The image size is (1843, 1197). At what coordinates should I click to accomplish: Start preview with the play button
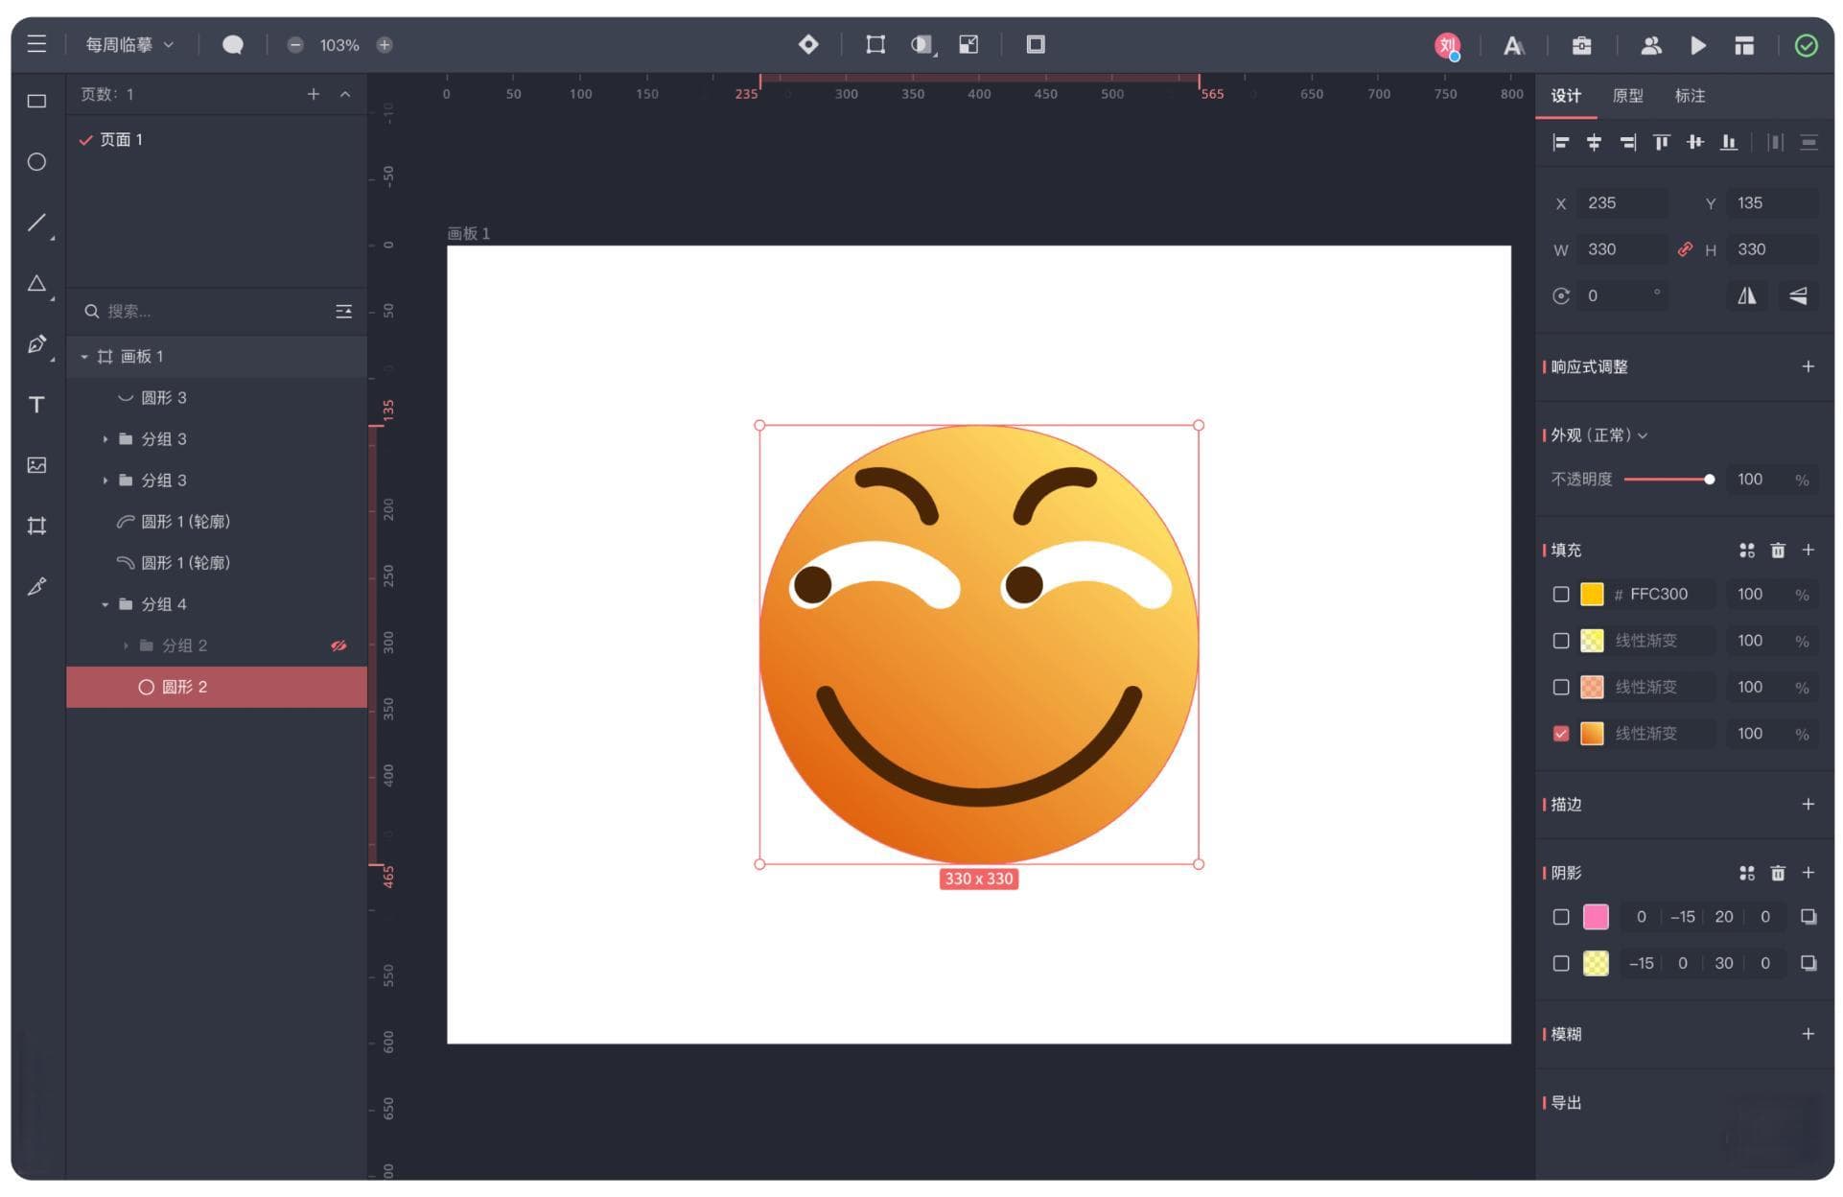[1697, 45]
